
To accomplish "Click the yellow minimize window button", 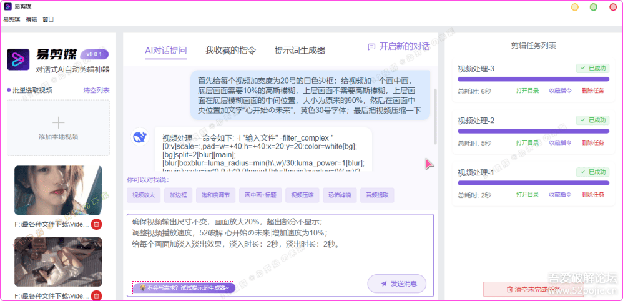I will coord(574,7).
